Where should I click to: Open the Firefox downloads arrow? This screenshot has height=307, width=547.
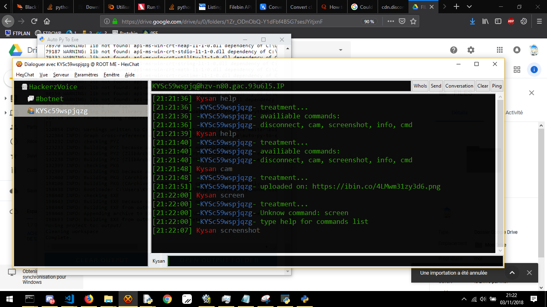tap(473, 21)
